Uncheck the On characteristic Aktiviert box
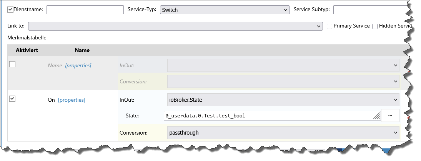This screenshot has width=421, height=161. [12, 99]
